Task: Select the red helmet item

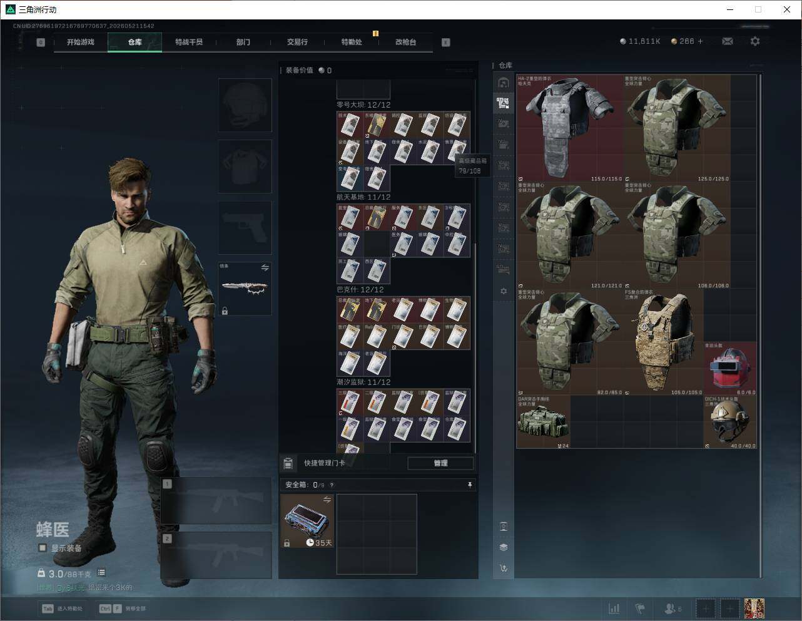Action: (x=730, y=369)
